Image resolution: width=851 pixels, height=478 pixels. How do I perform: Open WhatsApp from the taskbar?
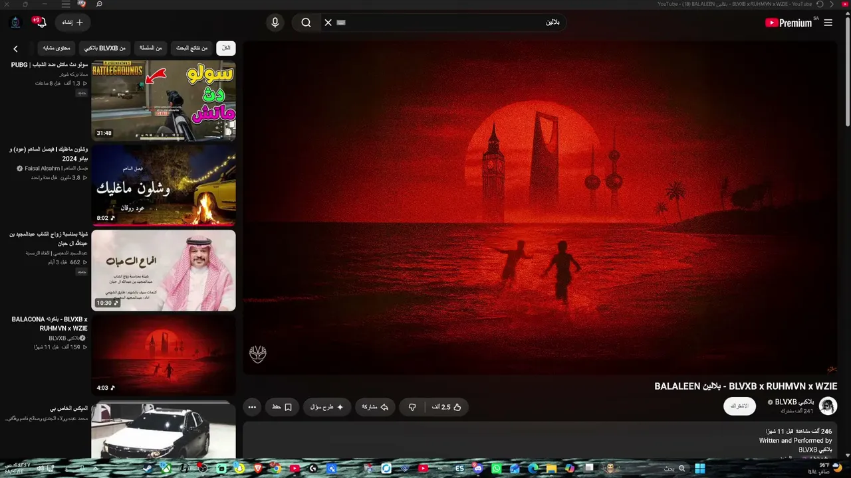coord(497,469)
